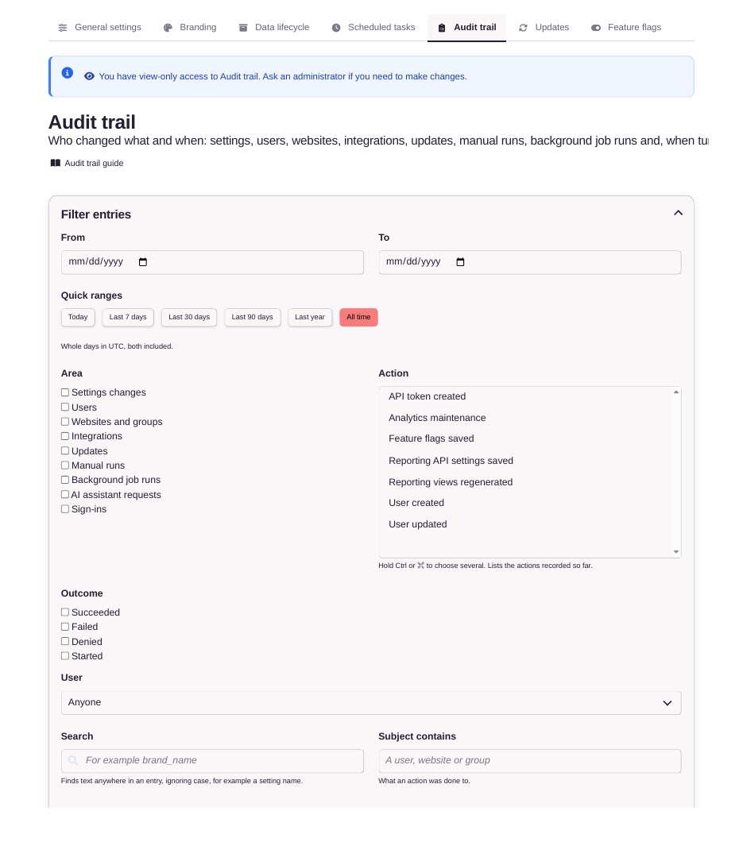Select the Last 30 days range
This screenshot has width=743, height=842.
(x=189, y=318)
